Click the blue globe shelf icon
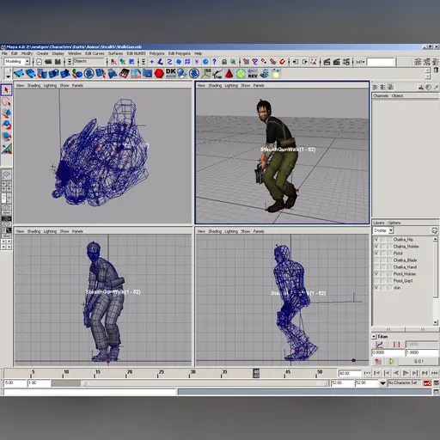 (182, 74)
